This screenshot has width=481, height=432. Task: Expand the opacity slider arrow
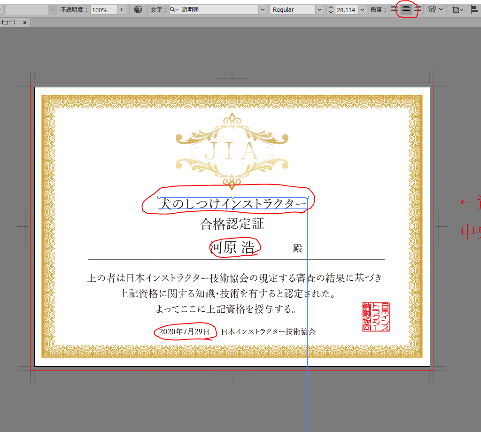click(122, 9)
